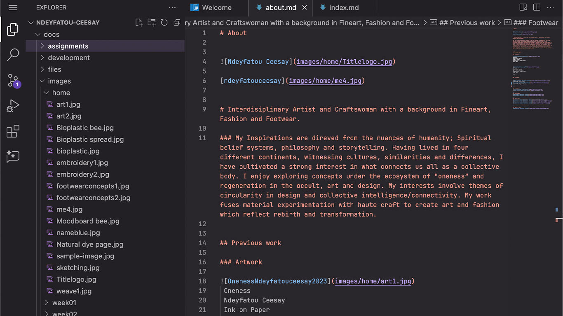Click the New File icon in Explorer

coord(139,23)
